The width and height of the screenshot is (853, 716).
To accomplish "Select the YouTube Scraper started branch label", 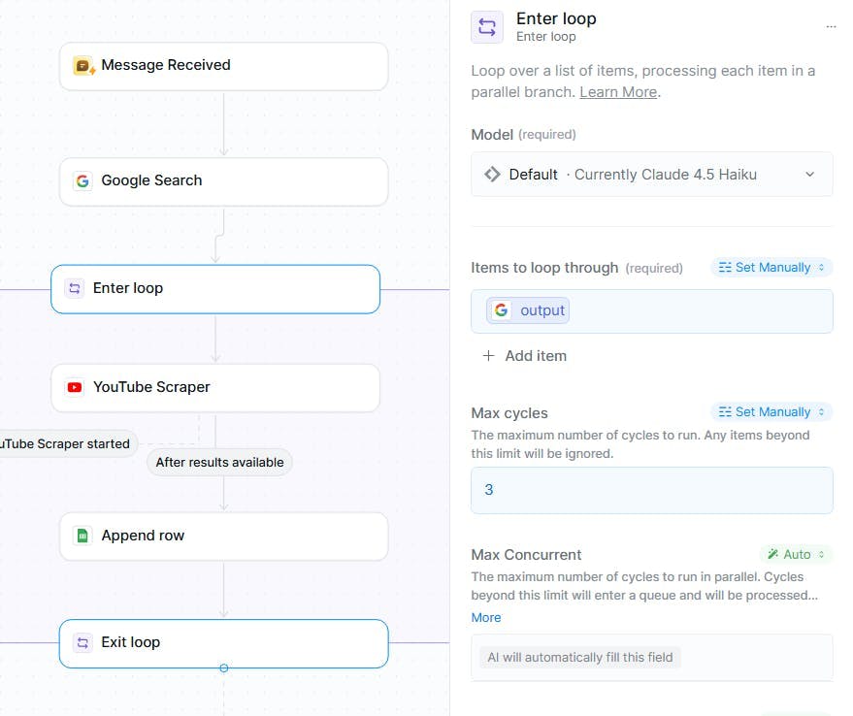I will (x=66, y=444).
